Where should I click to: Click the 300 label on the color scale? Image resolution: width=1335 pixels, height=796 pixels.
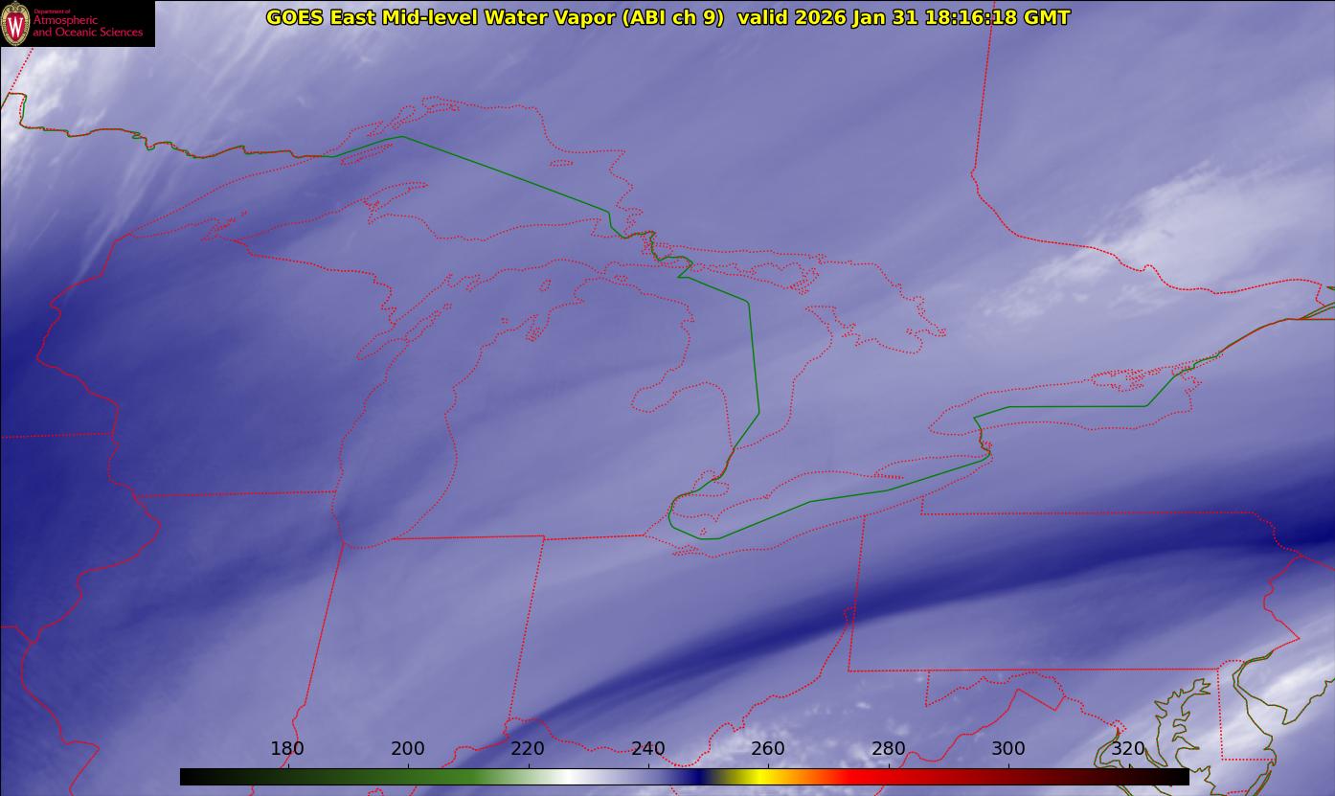(x=1008, y=748)
